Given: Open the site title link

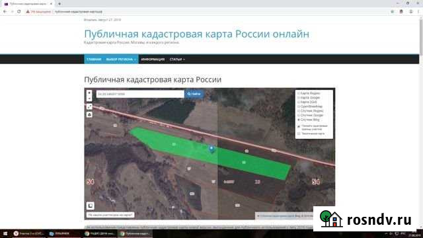Looking at the screenshot, I should tap(196, 34).
